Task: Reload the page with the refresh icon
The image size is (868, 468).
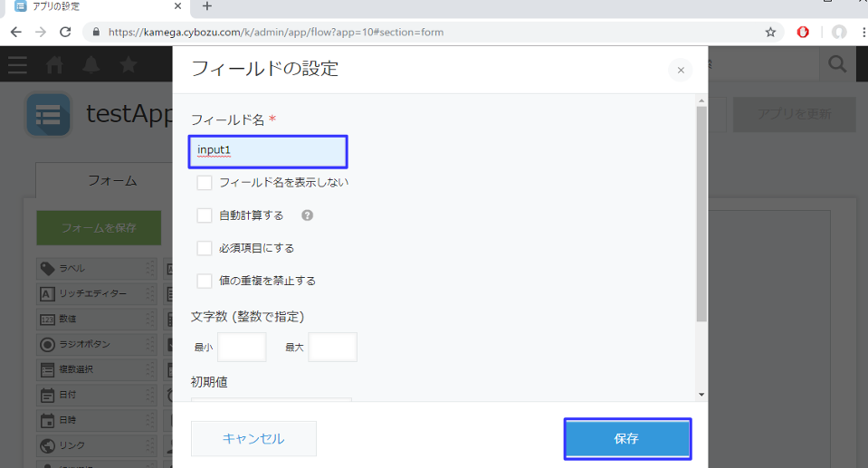Action: [65, 32]
